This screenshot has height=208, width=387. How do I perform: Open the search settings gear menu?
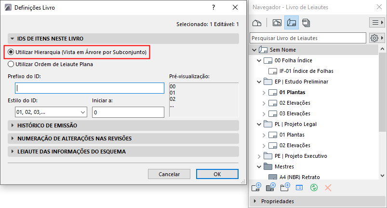click(x=376, y=38)
